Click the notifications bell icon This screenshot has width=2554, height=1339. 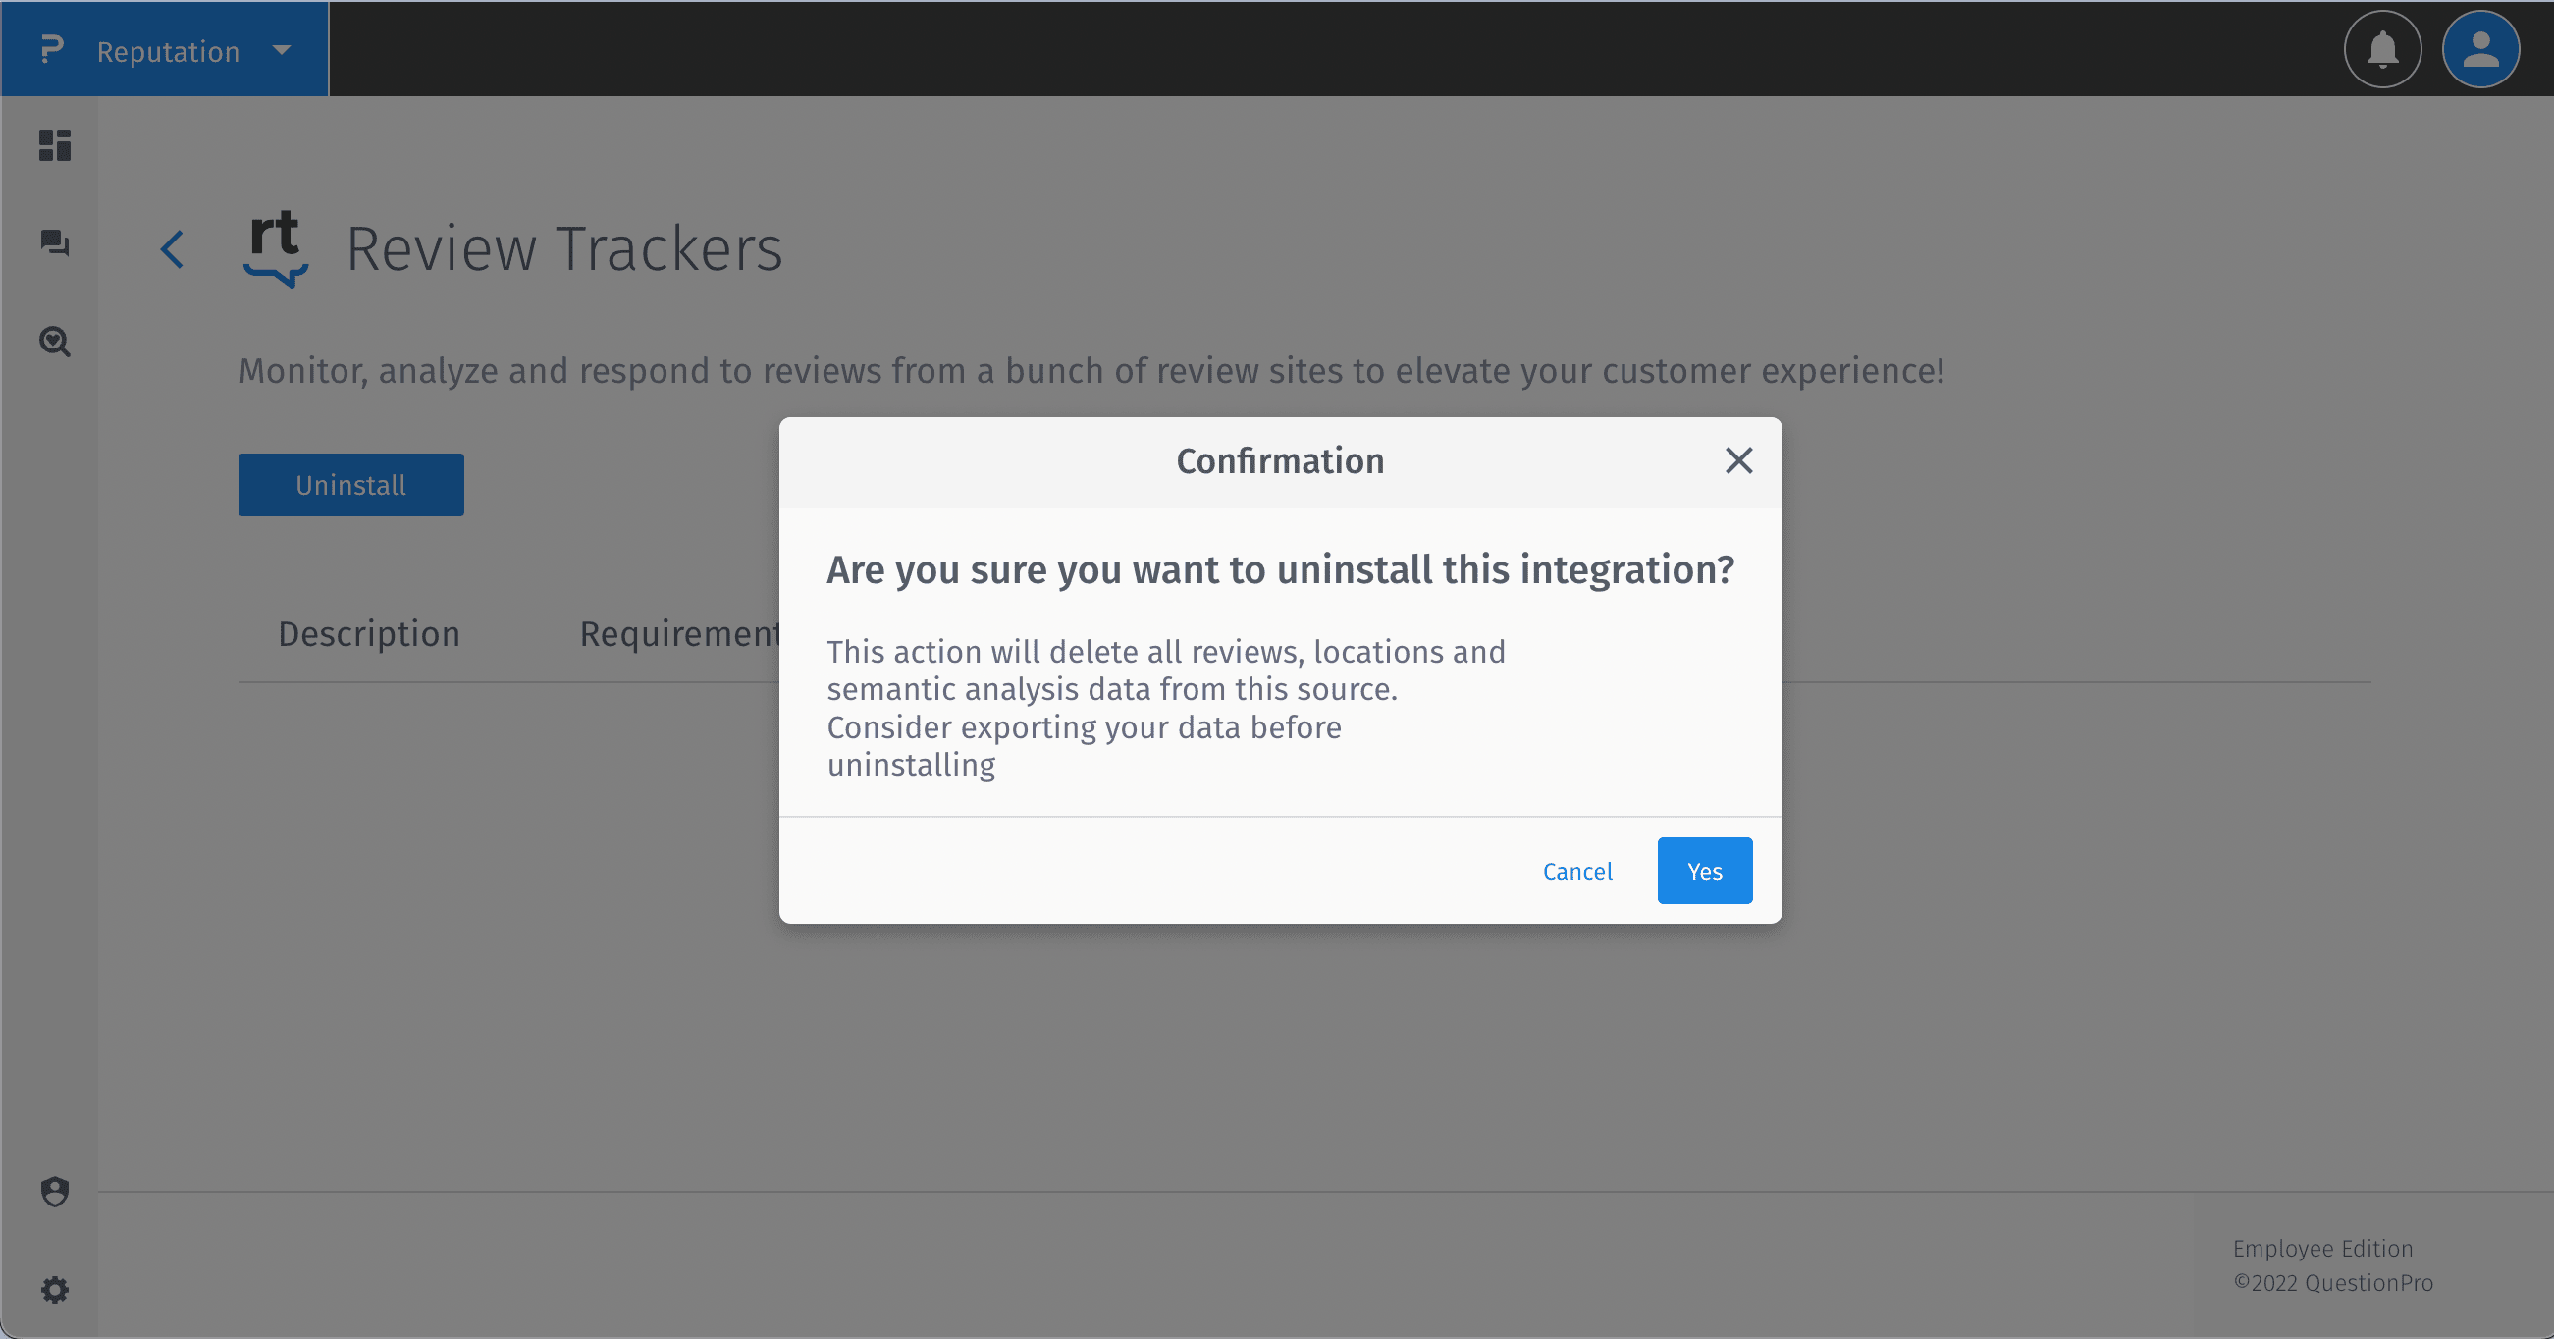[x=2382, y=50]
